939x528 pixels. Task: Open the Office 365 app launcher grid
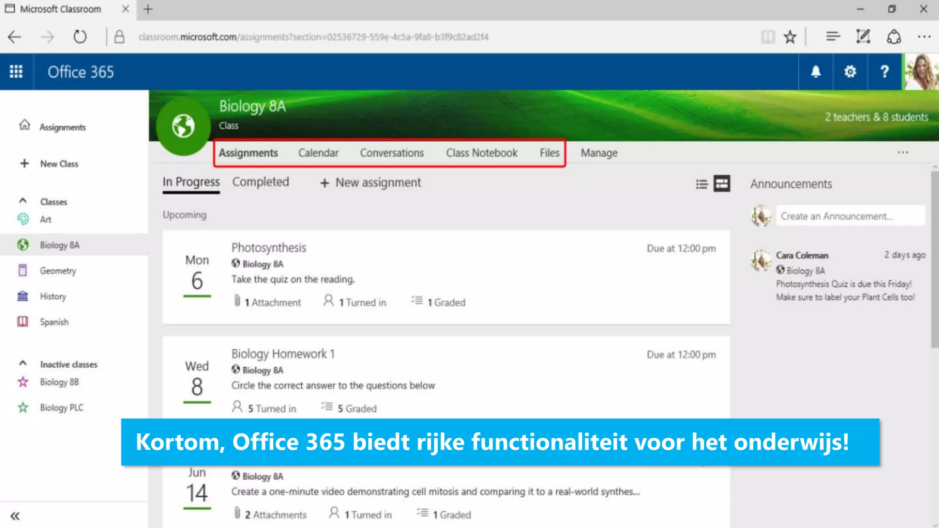click(x=16, y=71)
